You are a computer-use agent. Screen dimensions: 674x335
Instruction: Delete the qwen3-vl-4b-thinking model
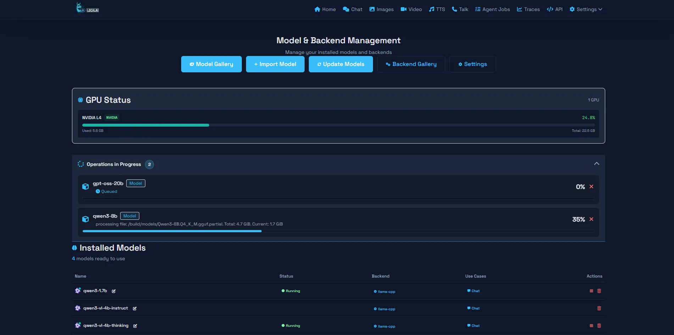(599, 326)
